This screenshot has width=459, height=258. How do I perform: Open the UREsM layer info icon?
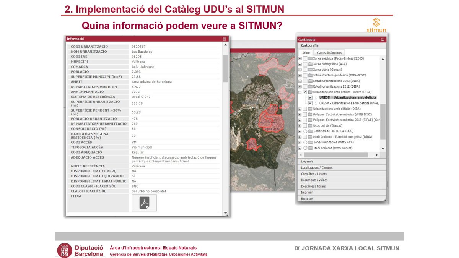316,97
